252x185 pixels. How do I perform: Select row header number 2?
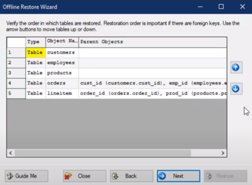tap(16, 63)
